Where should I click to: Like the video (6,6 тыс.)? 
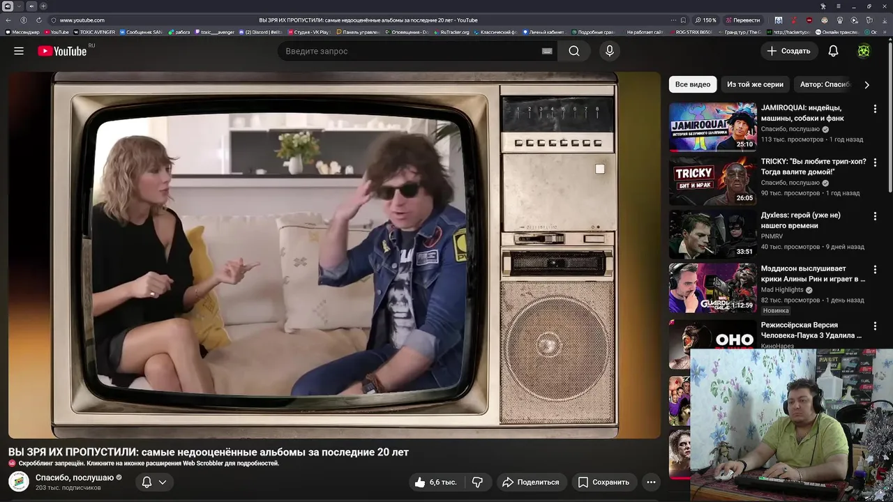pos(435,482)
